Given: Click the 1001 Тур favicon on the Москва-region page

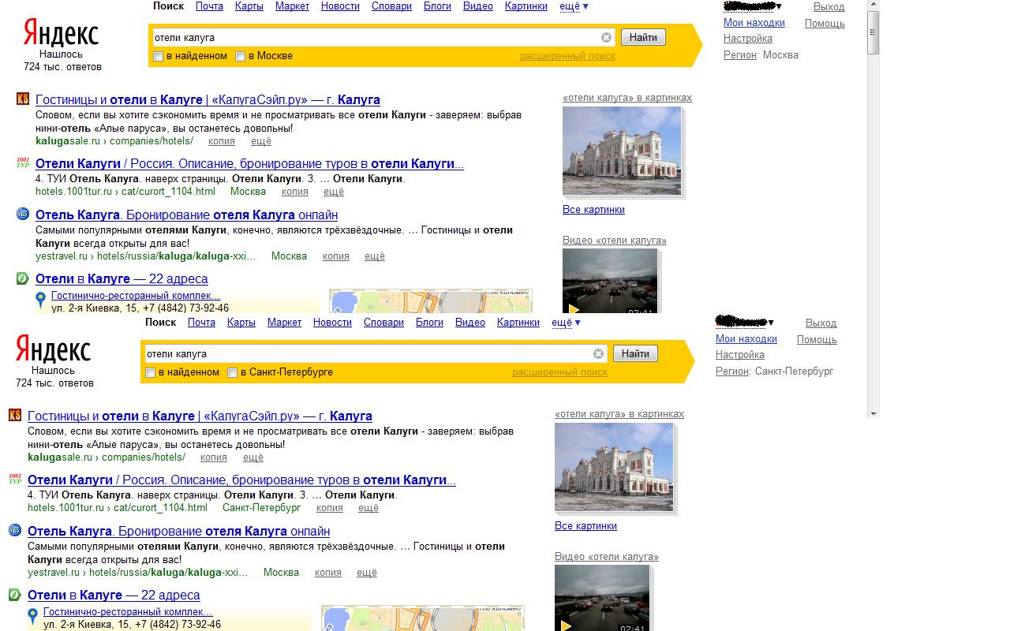Looking at the screenshot, I should click(23, 162).
